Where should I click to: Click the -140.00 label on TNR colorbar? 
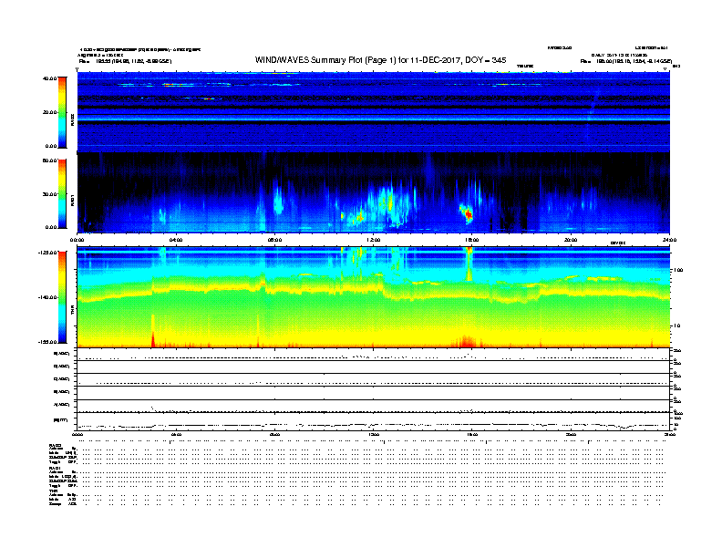[48, 297]
